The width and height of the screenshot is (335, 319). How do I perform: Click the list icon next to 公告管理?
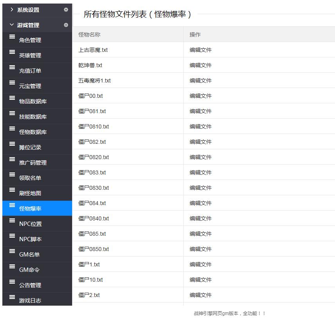[x=12, y=282]
